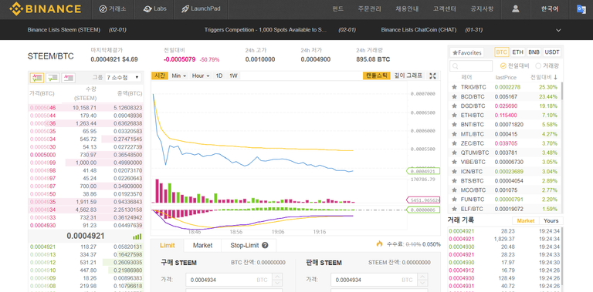This screenshot has height=292, width=593.
Task: Expand the announcements bar chevron
Action: click(x=558, y=30)
